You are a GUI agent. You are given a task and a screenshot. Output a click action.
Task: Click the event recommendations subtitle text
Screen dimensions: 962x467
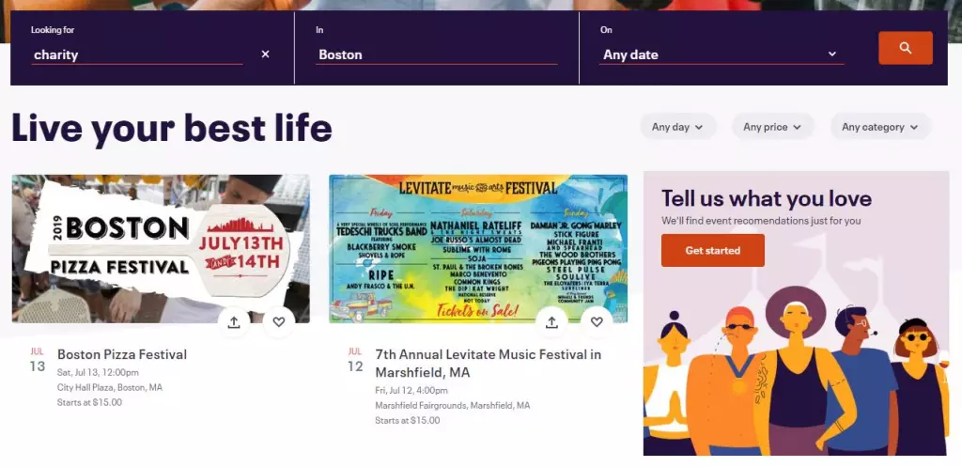pos(761,220)
